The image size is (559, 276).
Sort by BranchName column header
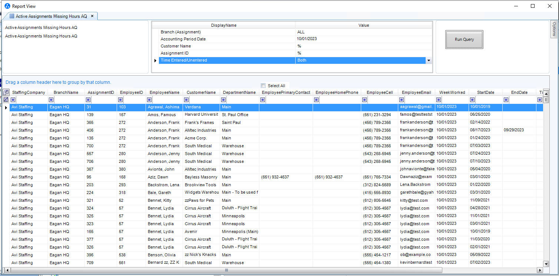coord(66,92)
